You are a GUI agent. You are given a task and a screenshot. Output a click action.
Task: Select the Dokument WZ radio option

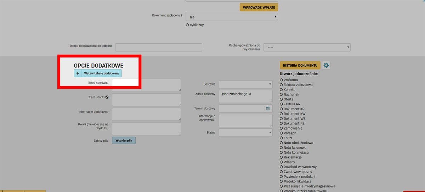(281, 119)
